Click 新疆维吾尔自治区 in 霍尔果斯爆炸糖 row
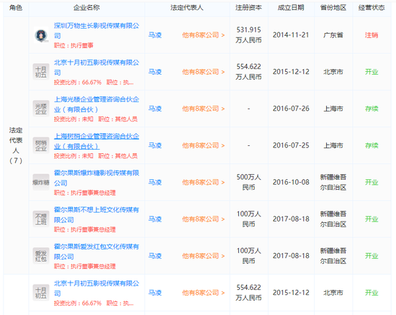Viewport: 396px width, 315px height. [333, 183]
